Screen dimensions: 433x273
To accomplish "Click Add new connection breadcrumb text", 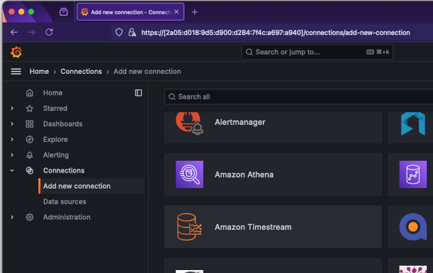I will pyautogui.click(x=147, y=72).
